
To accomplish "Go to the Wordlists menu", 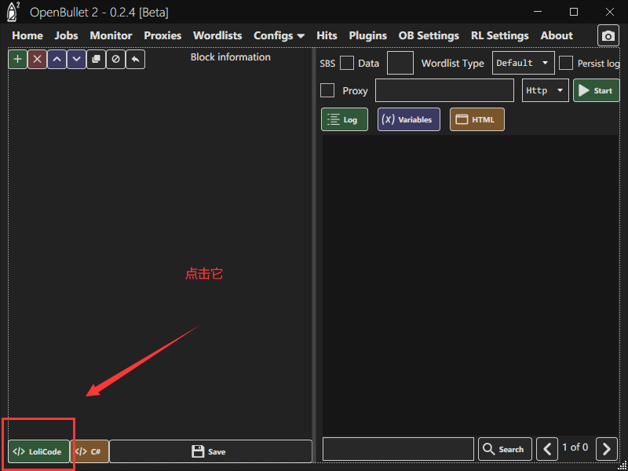I will tap(217, 35).
